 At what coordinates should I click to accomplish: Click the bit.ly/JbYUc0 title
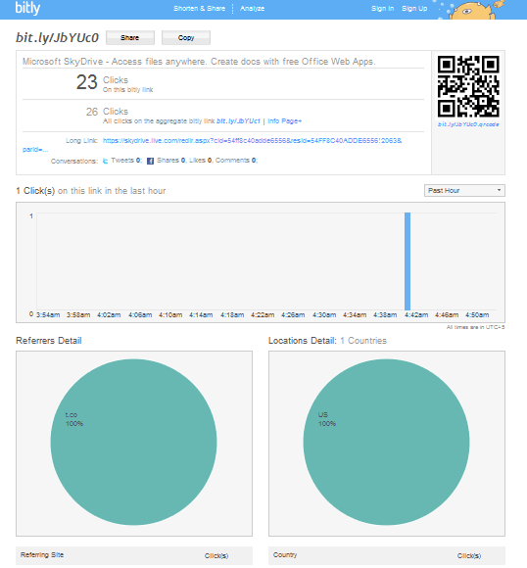point(57,37)
